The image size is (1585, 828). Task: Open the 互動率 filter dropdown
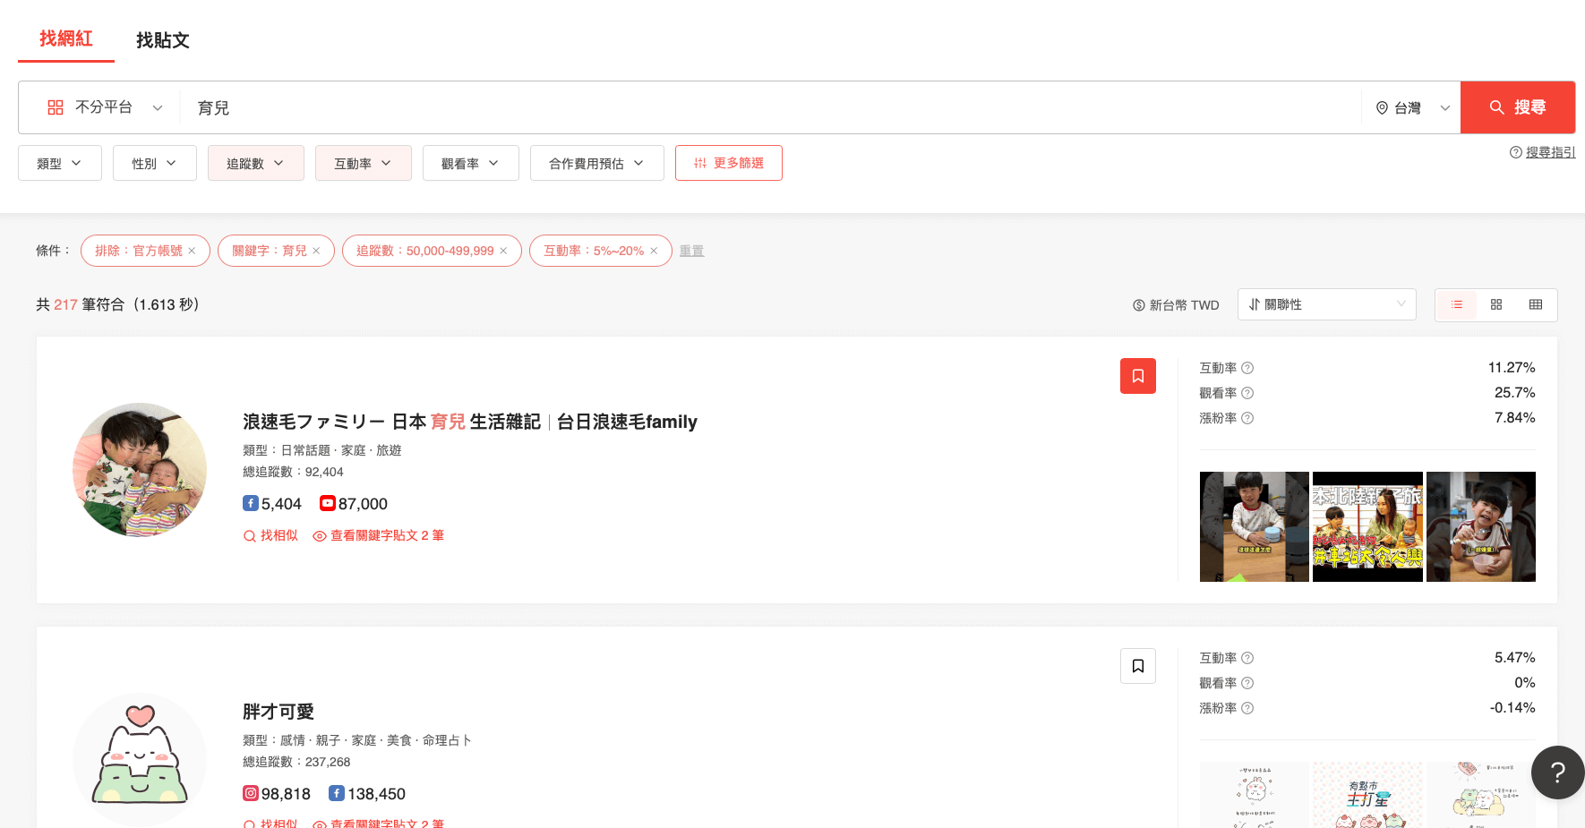click(364, 163)
